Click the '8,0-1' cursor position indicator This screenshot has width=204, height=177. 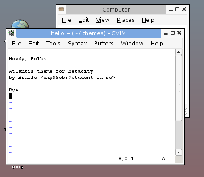tap(126, 159)
